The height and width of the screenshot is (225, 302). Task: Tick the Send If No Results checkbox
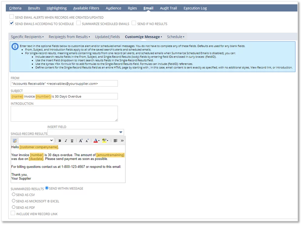click(x=134, y=23)
